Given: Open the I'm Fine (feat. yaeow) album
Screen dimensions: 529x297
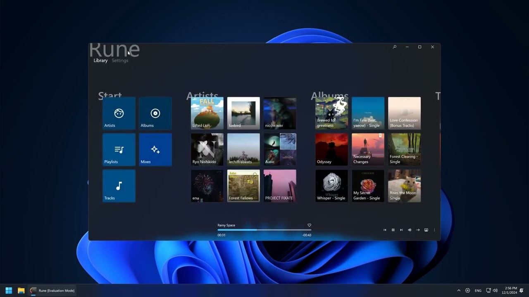Looking at the screenshot, I should coord(368,113).
